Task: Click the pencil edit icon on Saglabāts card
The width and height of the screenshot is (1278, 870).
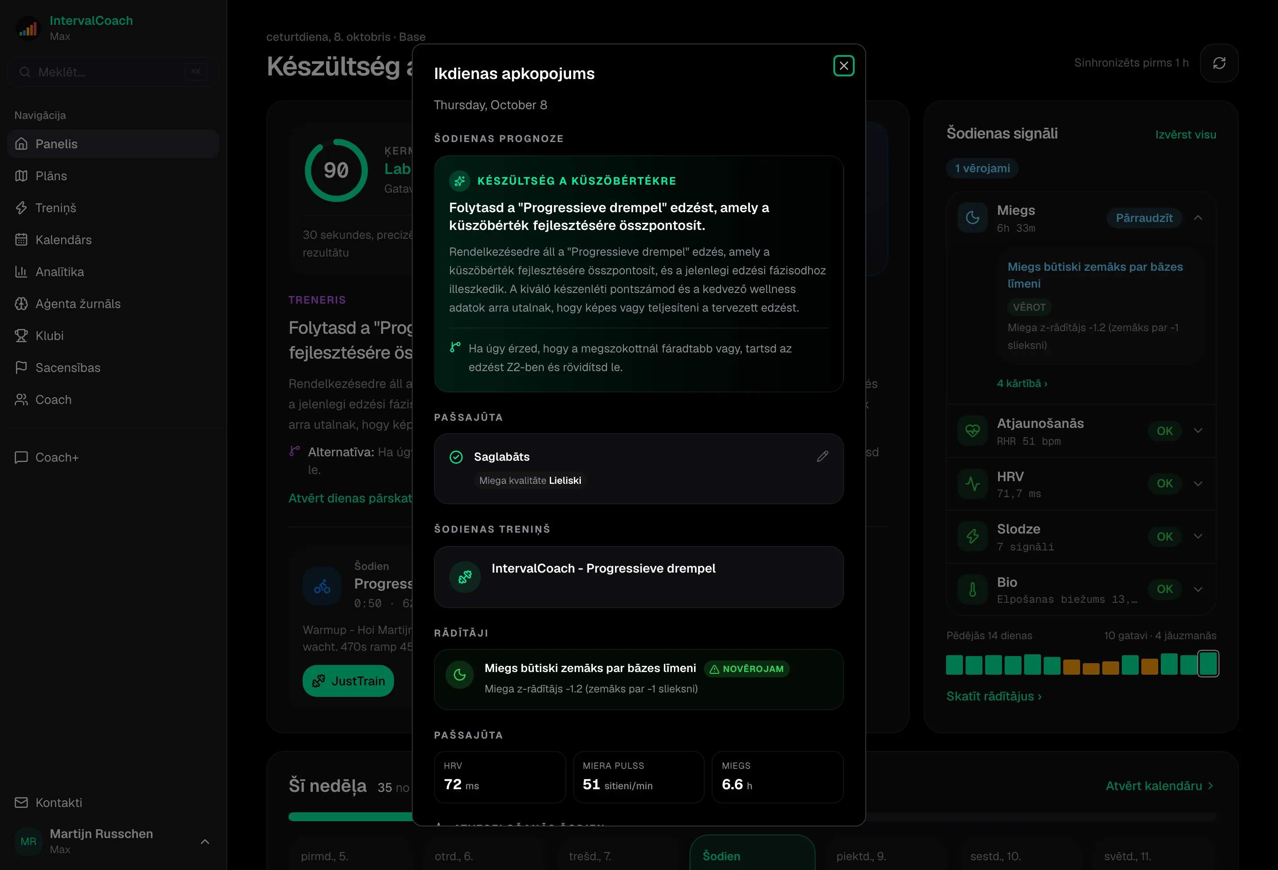Action: (x=822, y=456)
